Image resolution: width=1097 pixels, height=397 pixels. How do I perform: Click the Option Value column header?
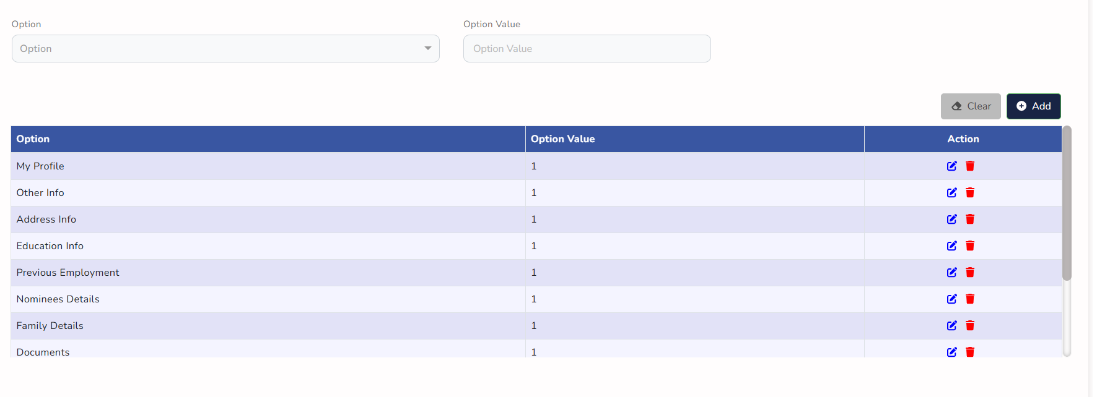tap(562, 139)
